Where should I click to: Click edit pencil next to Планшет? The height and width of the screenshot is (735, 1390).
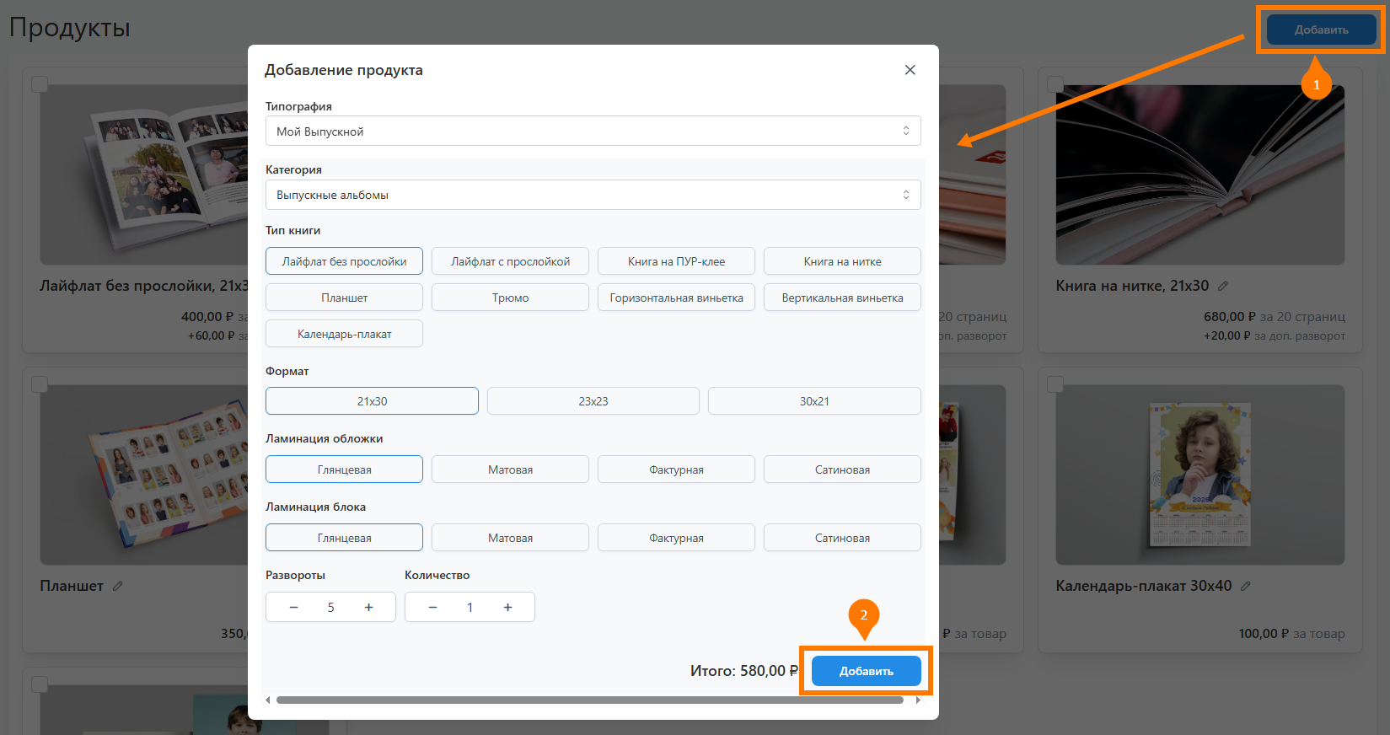click(118, 586)
